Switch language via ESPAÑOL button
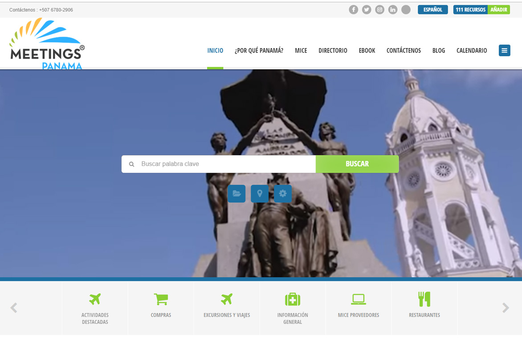 pos(433,10)
